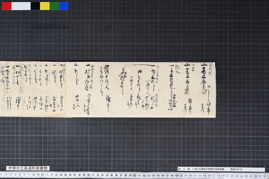Screen dimensions: 269x179
Task: Click the label reading 伊那市立高遠町図書館
Action: coord(28,168)
